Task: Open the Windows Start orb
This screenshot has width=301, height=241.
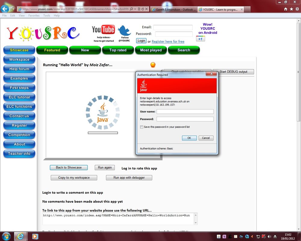Action: coord(6,236)
